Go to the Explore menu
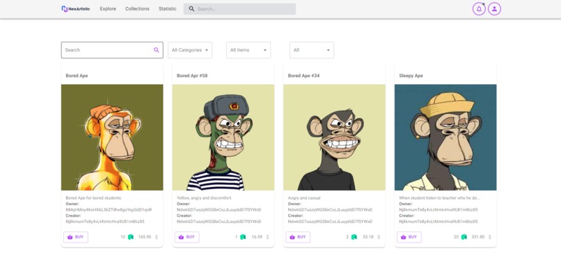This screenshot has height=253, width=561. point(108,9)
